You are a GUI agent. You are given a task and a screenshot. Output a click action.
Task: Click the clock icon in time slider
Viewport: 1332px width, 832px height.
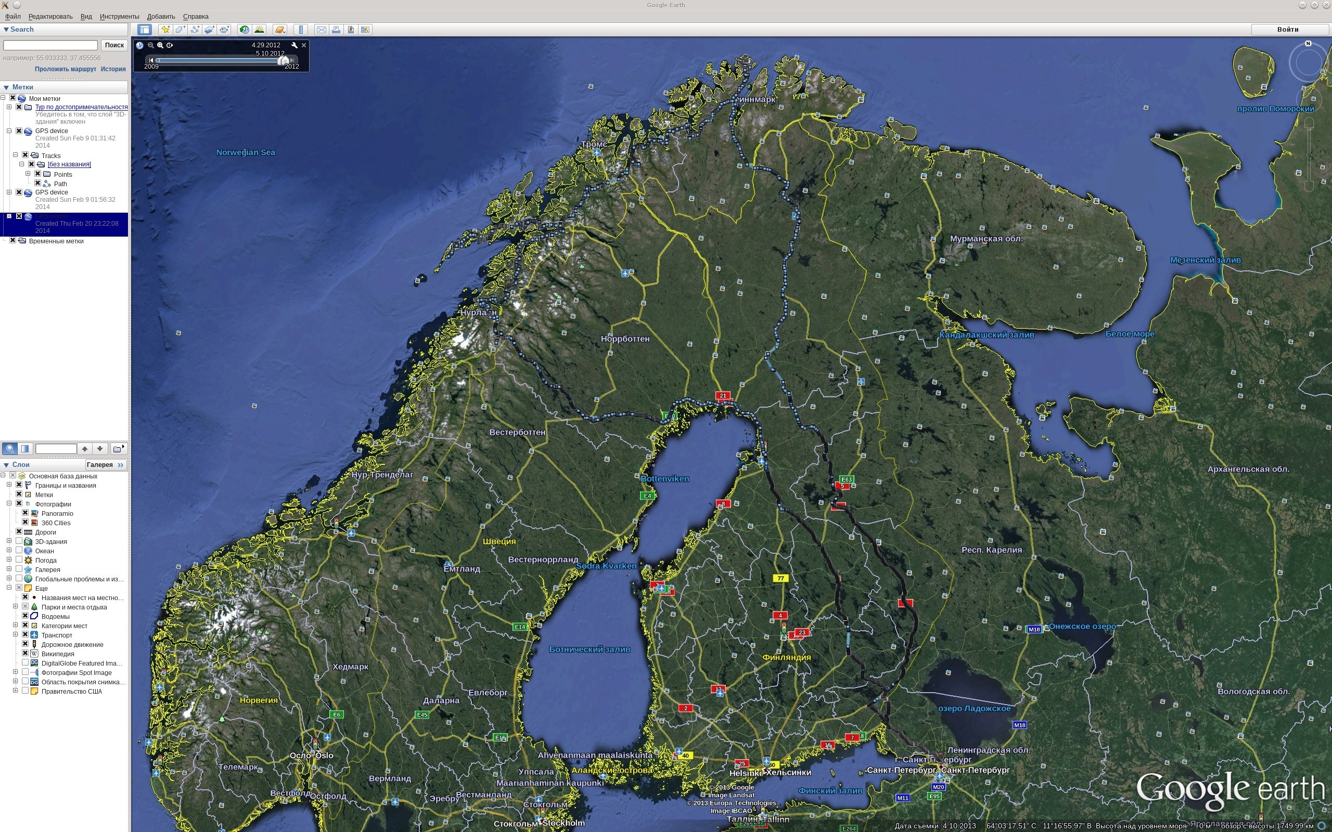coord(140,45)
